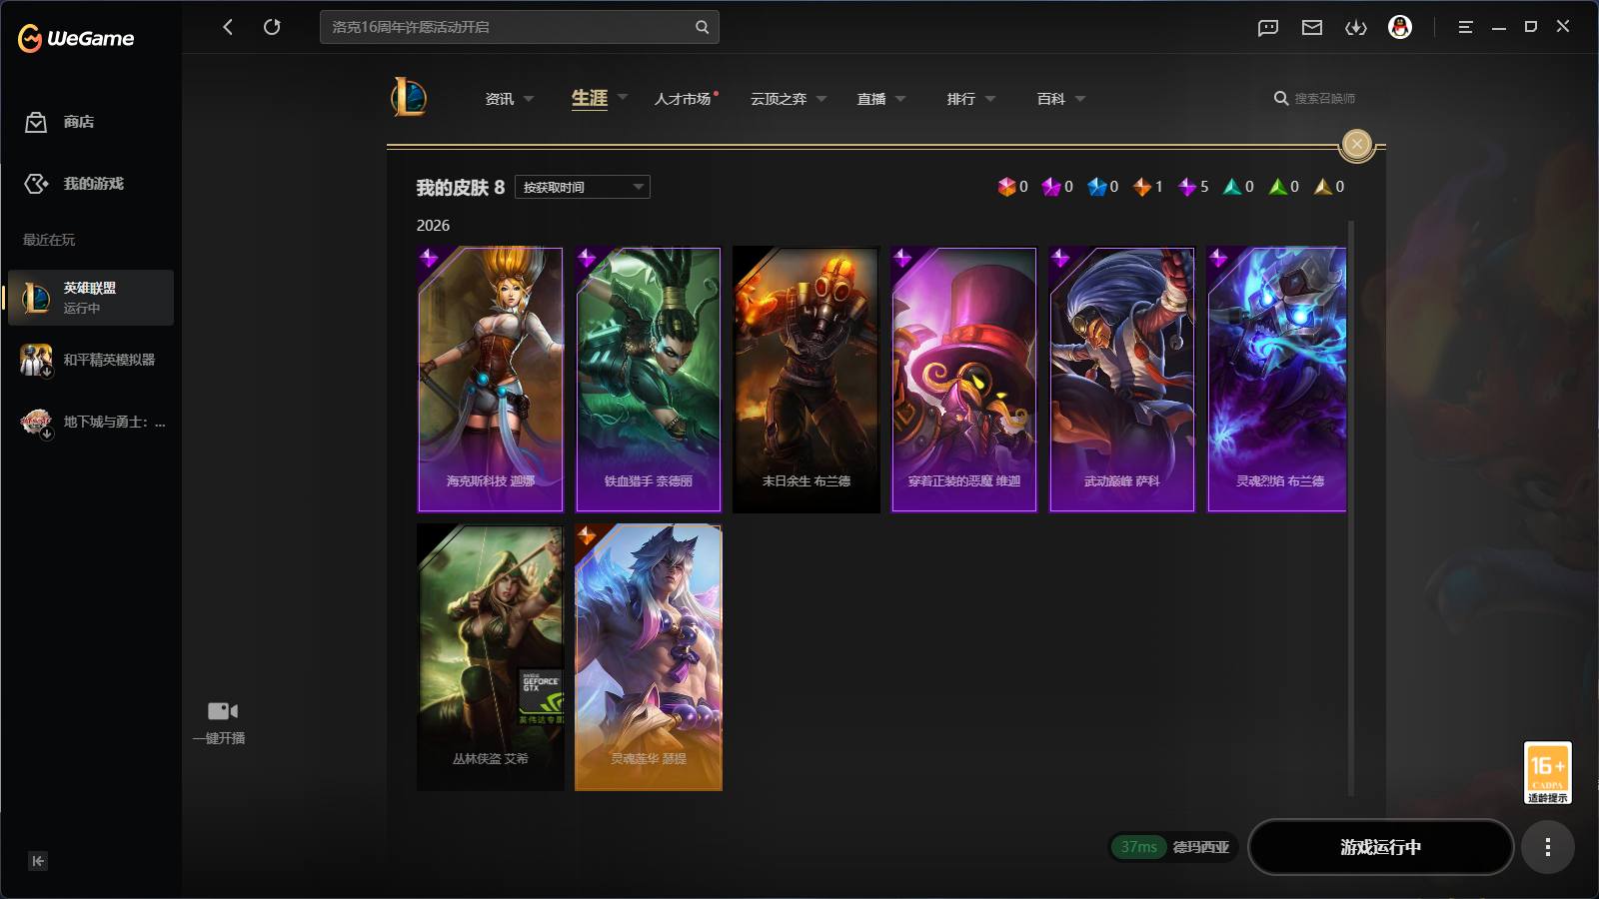Open the chat messages icon
The height and width of the screenshot is (899, 1599).
(x=1268, y=28)
